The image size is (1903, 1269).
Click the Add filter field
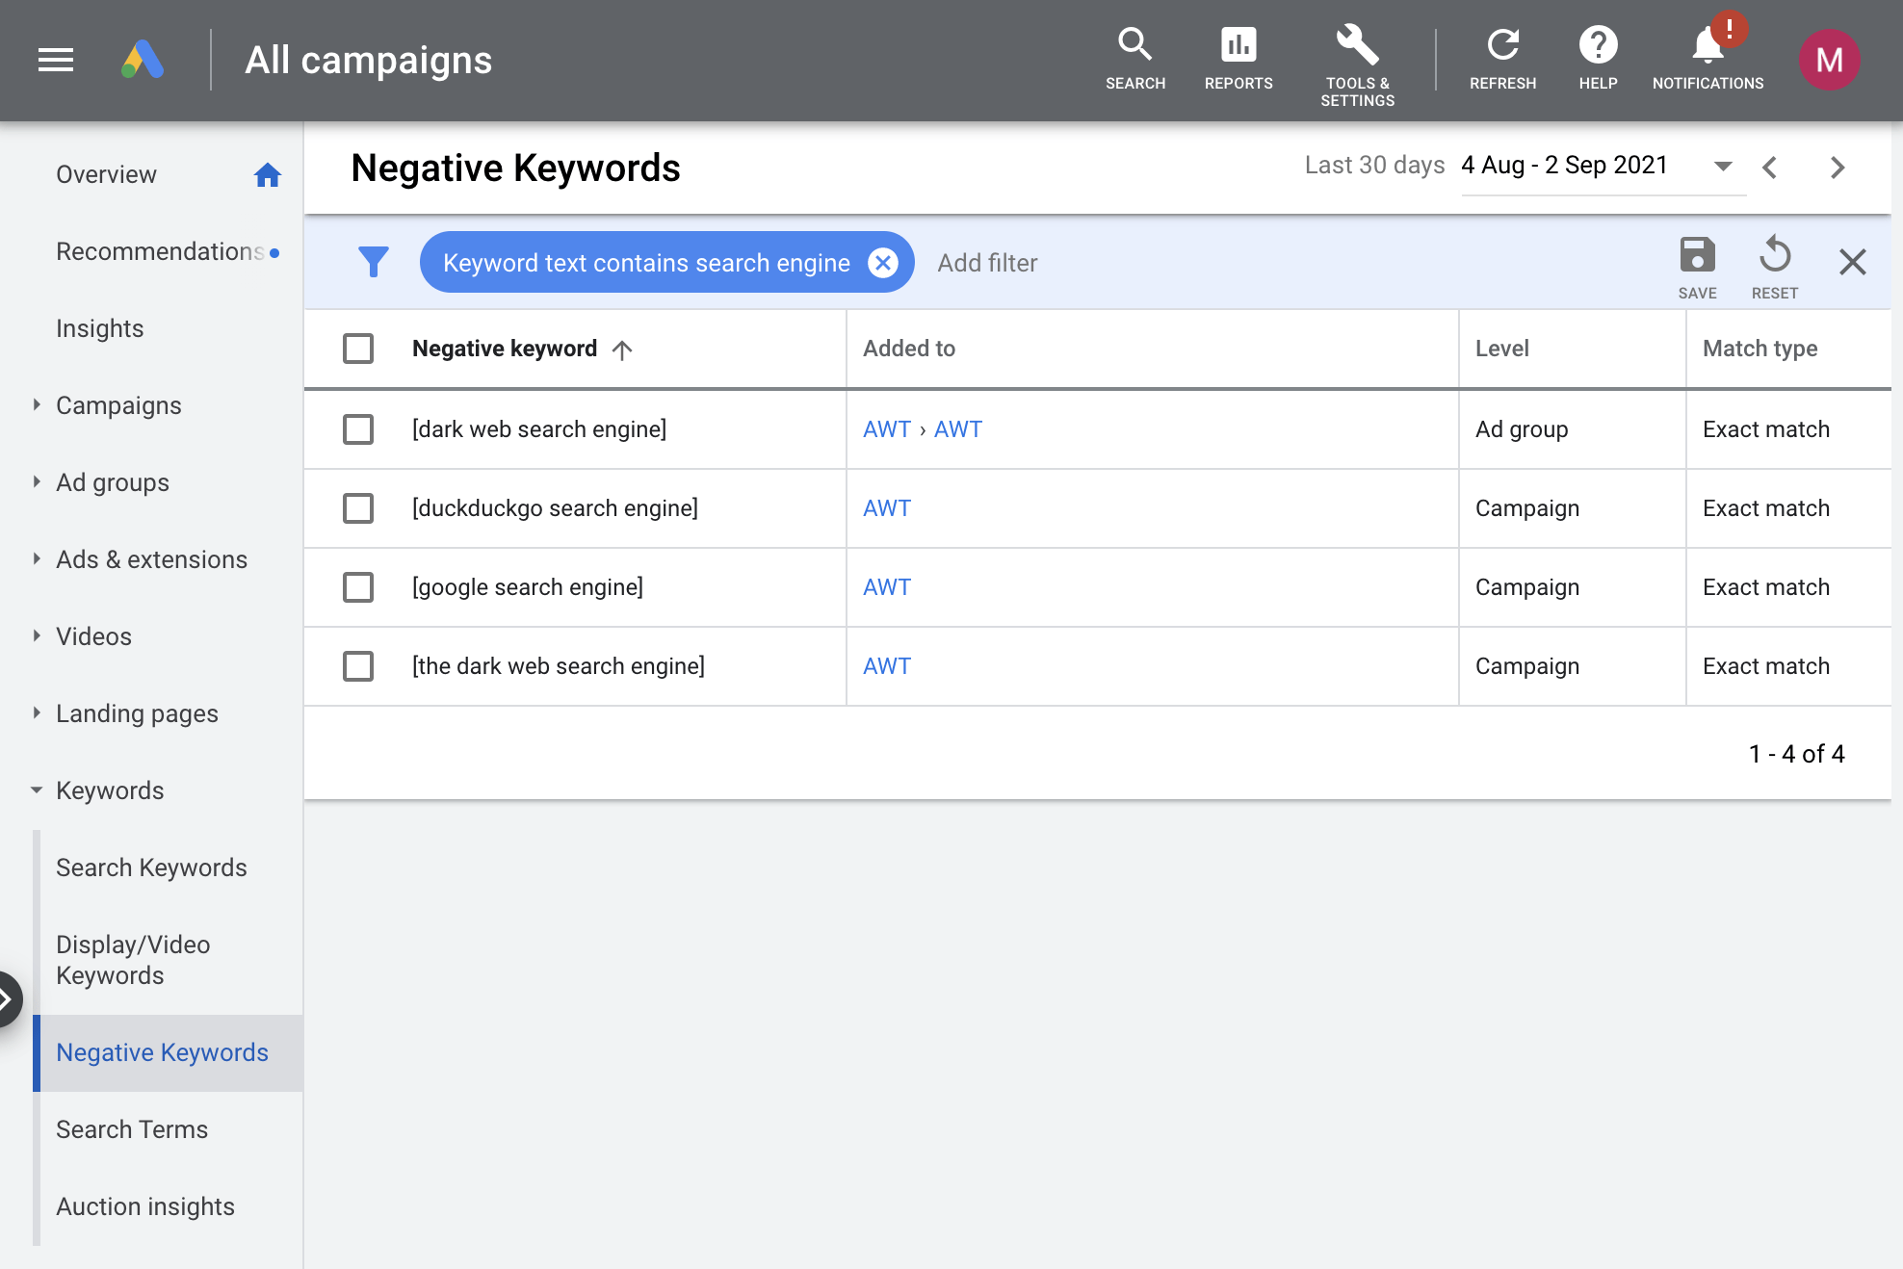coord(987,263)
